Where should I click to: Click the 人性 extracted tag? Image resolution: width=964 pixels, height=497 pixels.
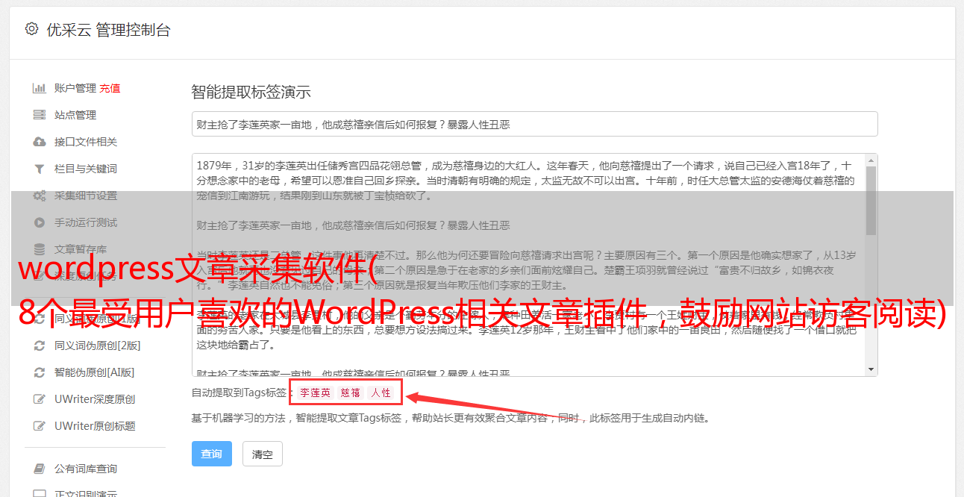(x=381, y=393)
